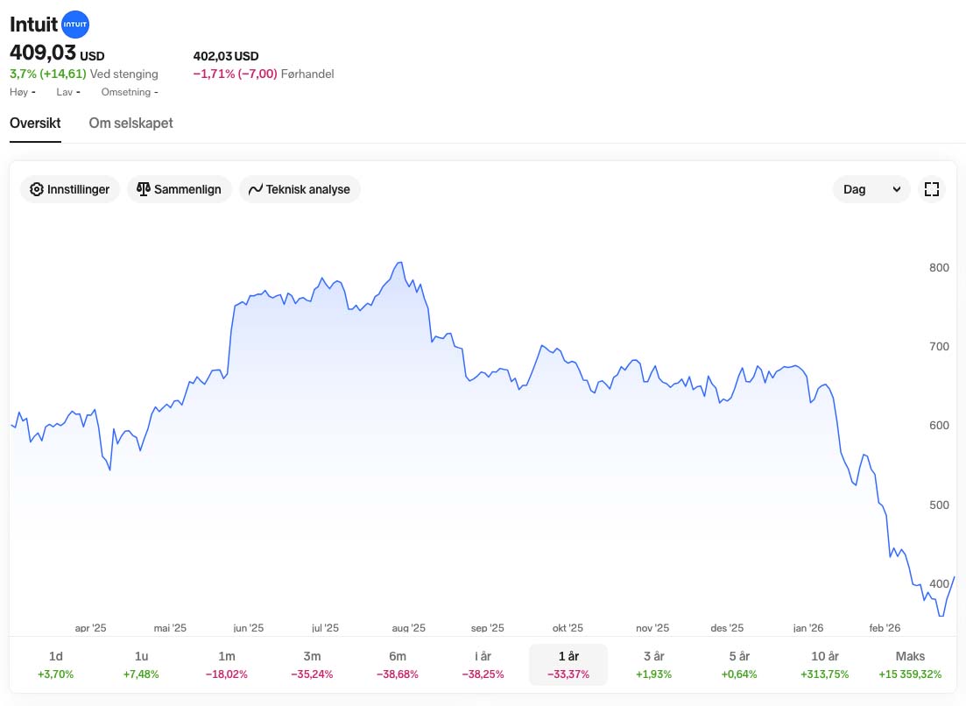Image resolution: width=966 pixels, height=706 pixels.
Task: Open Teknisk analyse chart tool
Action: click(x=300, y=189)
